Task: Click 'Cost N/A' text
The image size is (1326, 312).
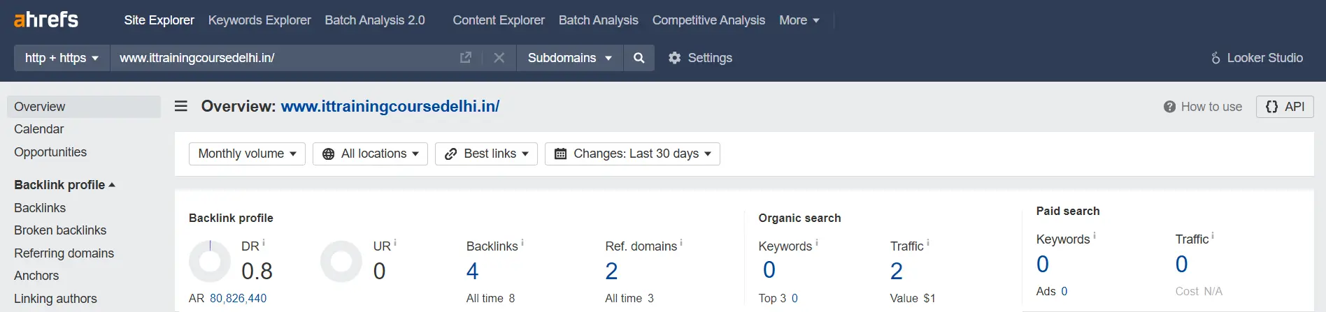Action: coord(1199,291)
